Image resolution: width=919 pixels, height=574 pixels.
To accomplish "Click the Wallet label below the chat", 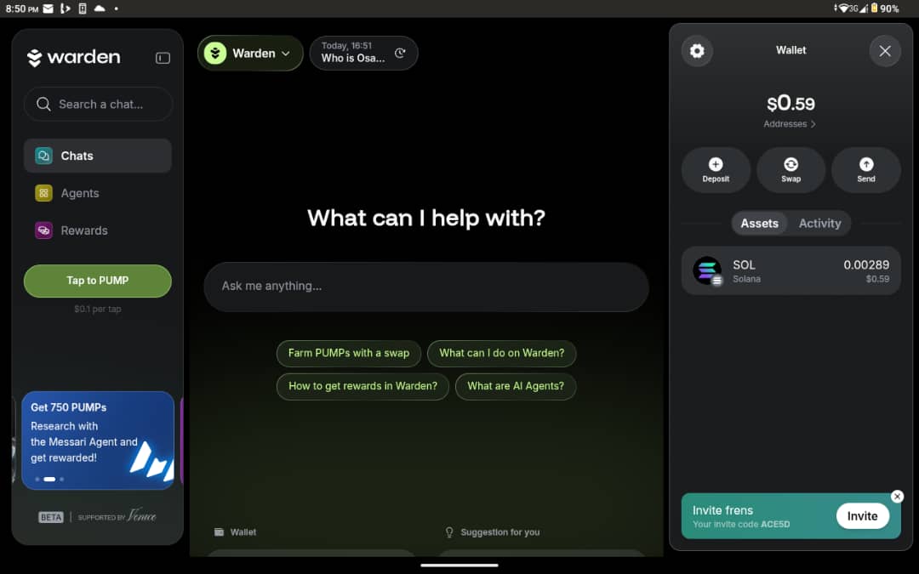I will coord(243,531).
